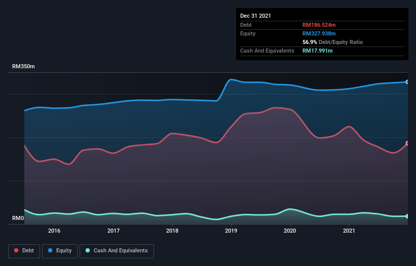The height and width of the screenshot is (266, 416).
Task: Click the 2016 x-axis label
Action: (x=54, y=231)
